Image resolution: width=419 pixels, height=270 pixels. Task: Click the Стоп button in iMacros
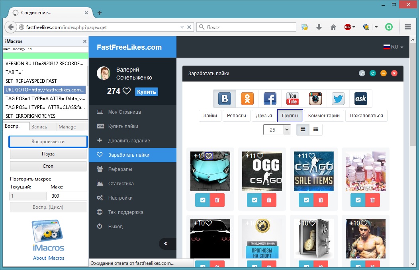(x=48, y=166)
